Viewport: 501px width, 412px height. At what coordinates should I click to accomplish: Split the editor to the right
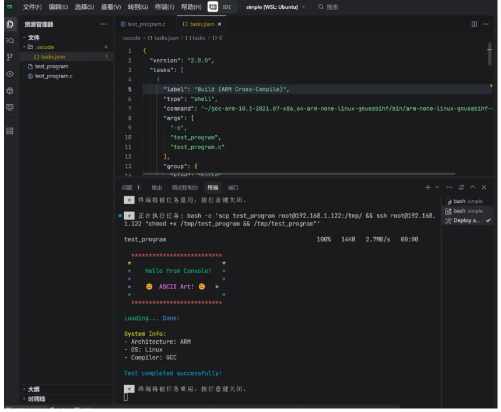474,24
